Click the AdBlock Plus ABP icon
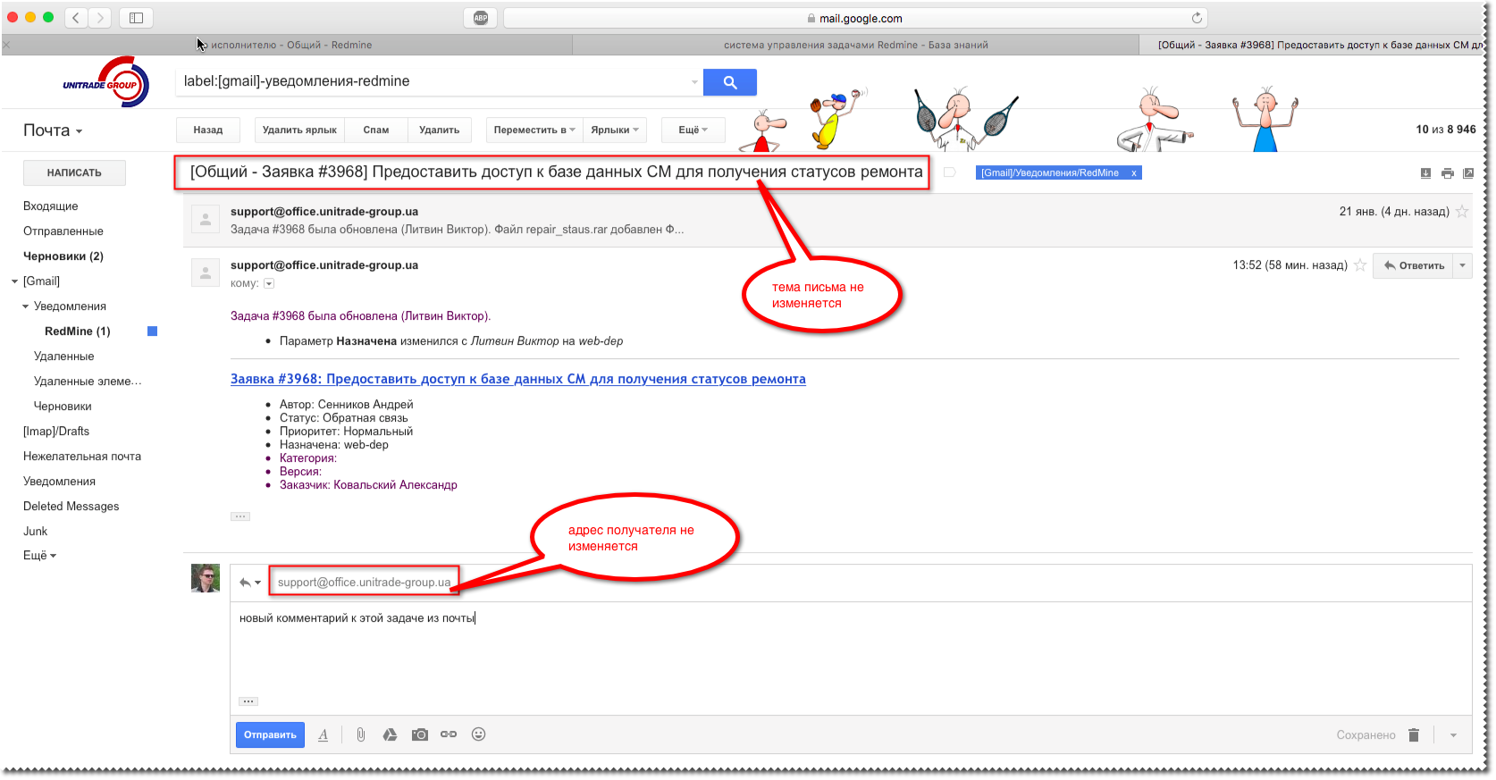This screenshot has height=780, width=1496. pos(481,18)
